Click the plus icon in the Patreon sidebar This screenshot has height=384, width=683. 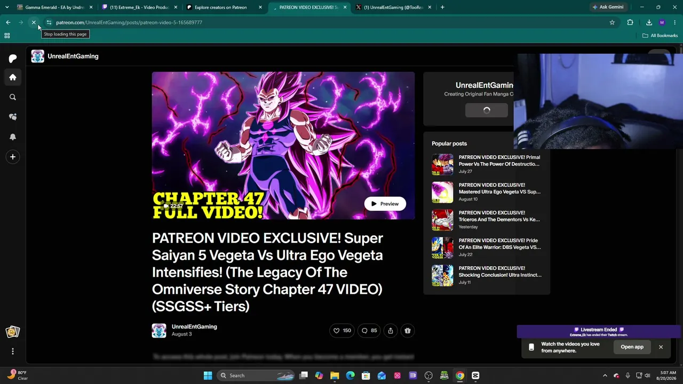click(x=13, y=157)
